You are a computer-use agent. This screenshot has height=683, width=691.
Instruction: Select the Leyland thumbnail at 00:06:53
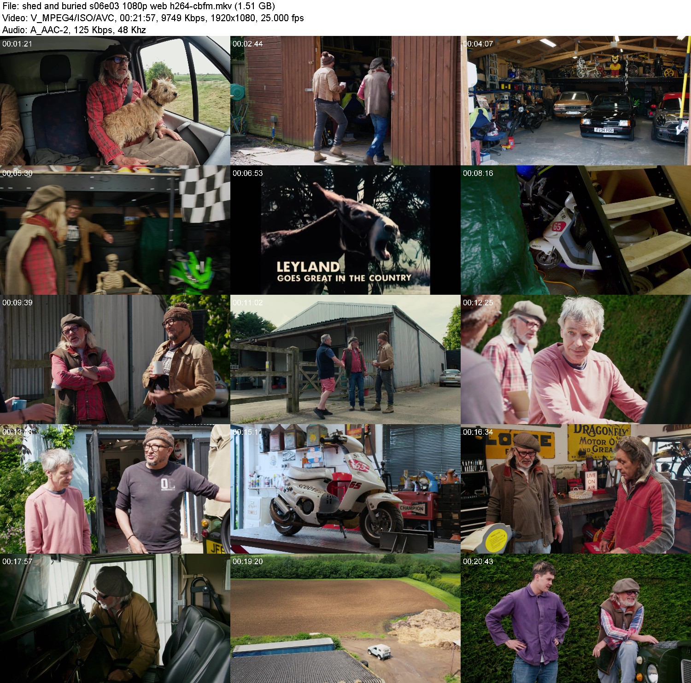pos(345,230)
